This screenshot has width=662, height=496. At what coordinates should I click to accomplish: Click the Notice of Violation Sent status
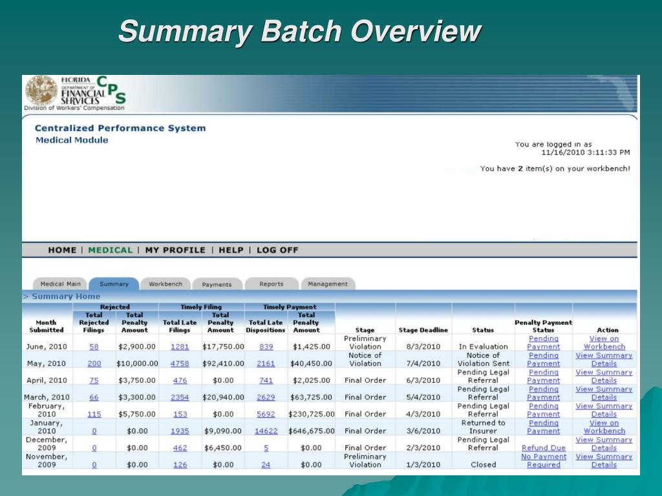[484, 359]
